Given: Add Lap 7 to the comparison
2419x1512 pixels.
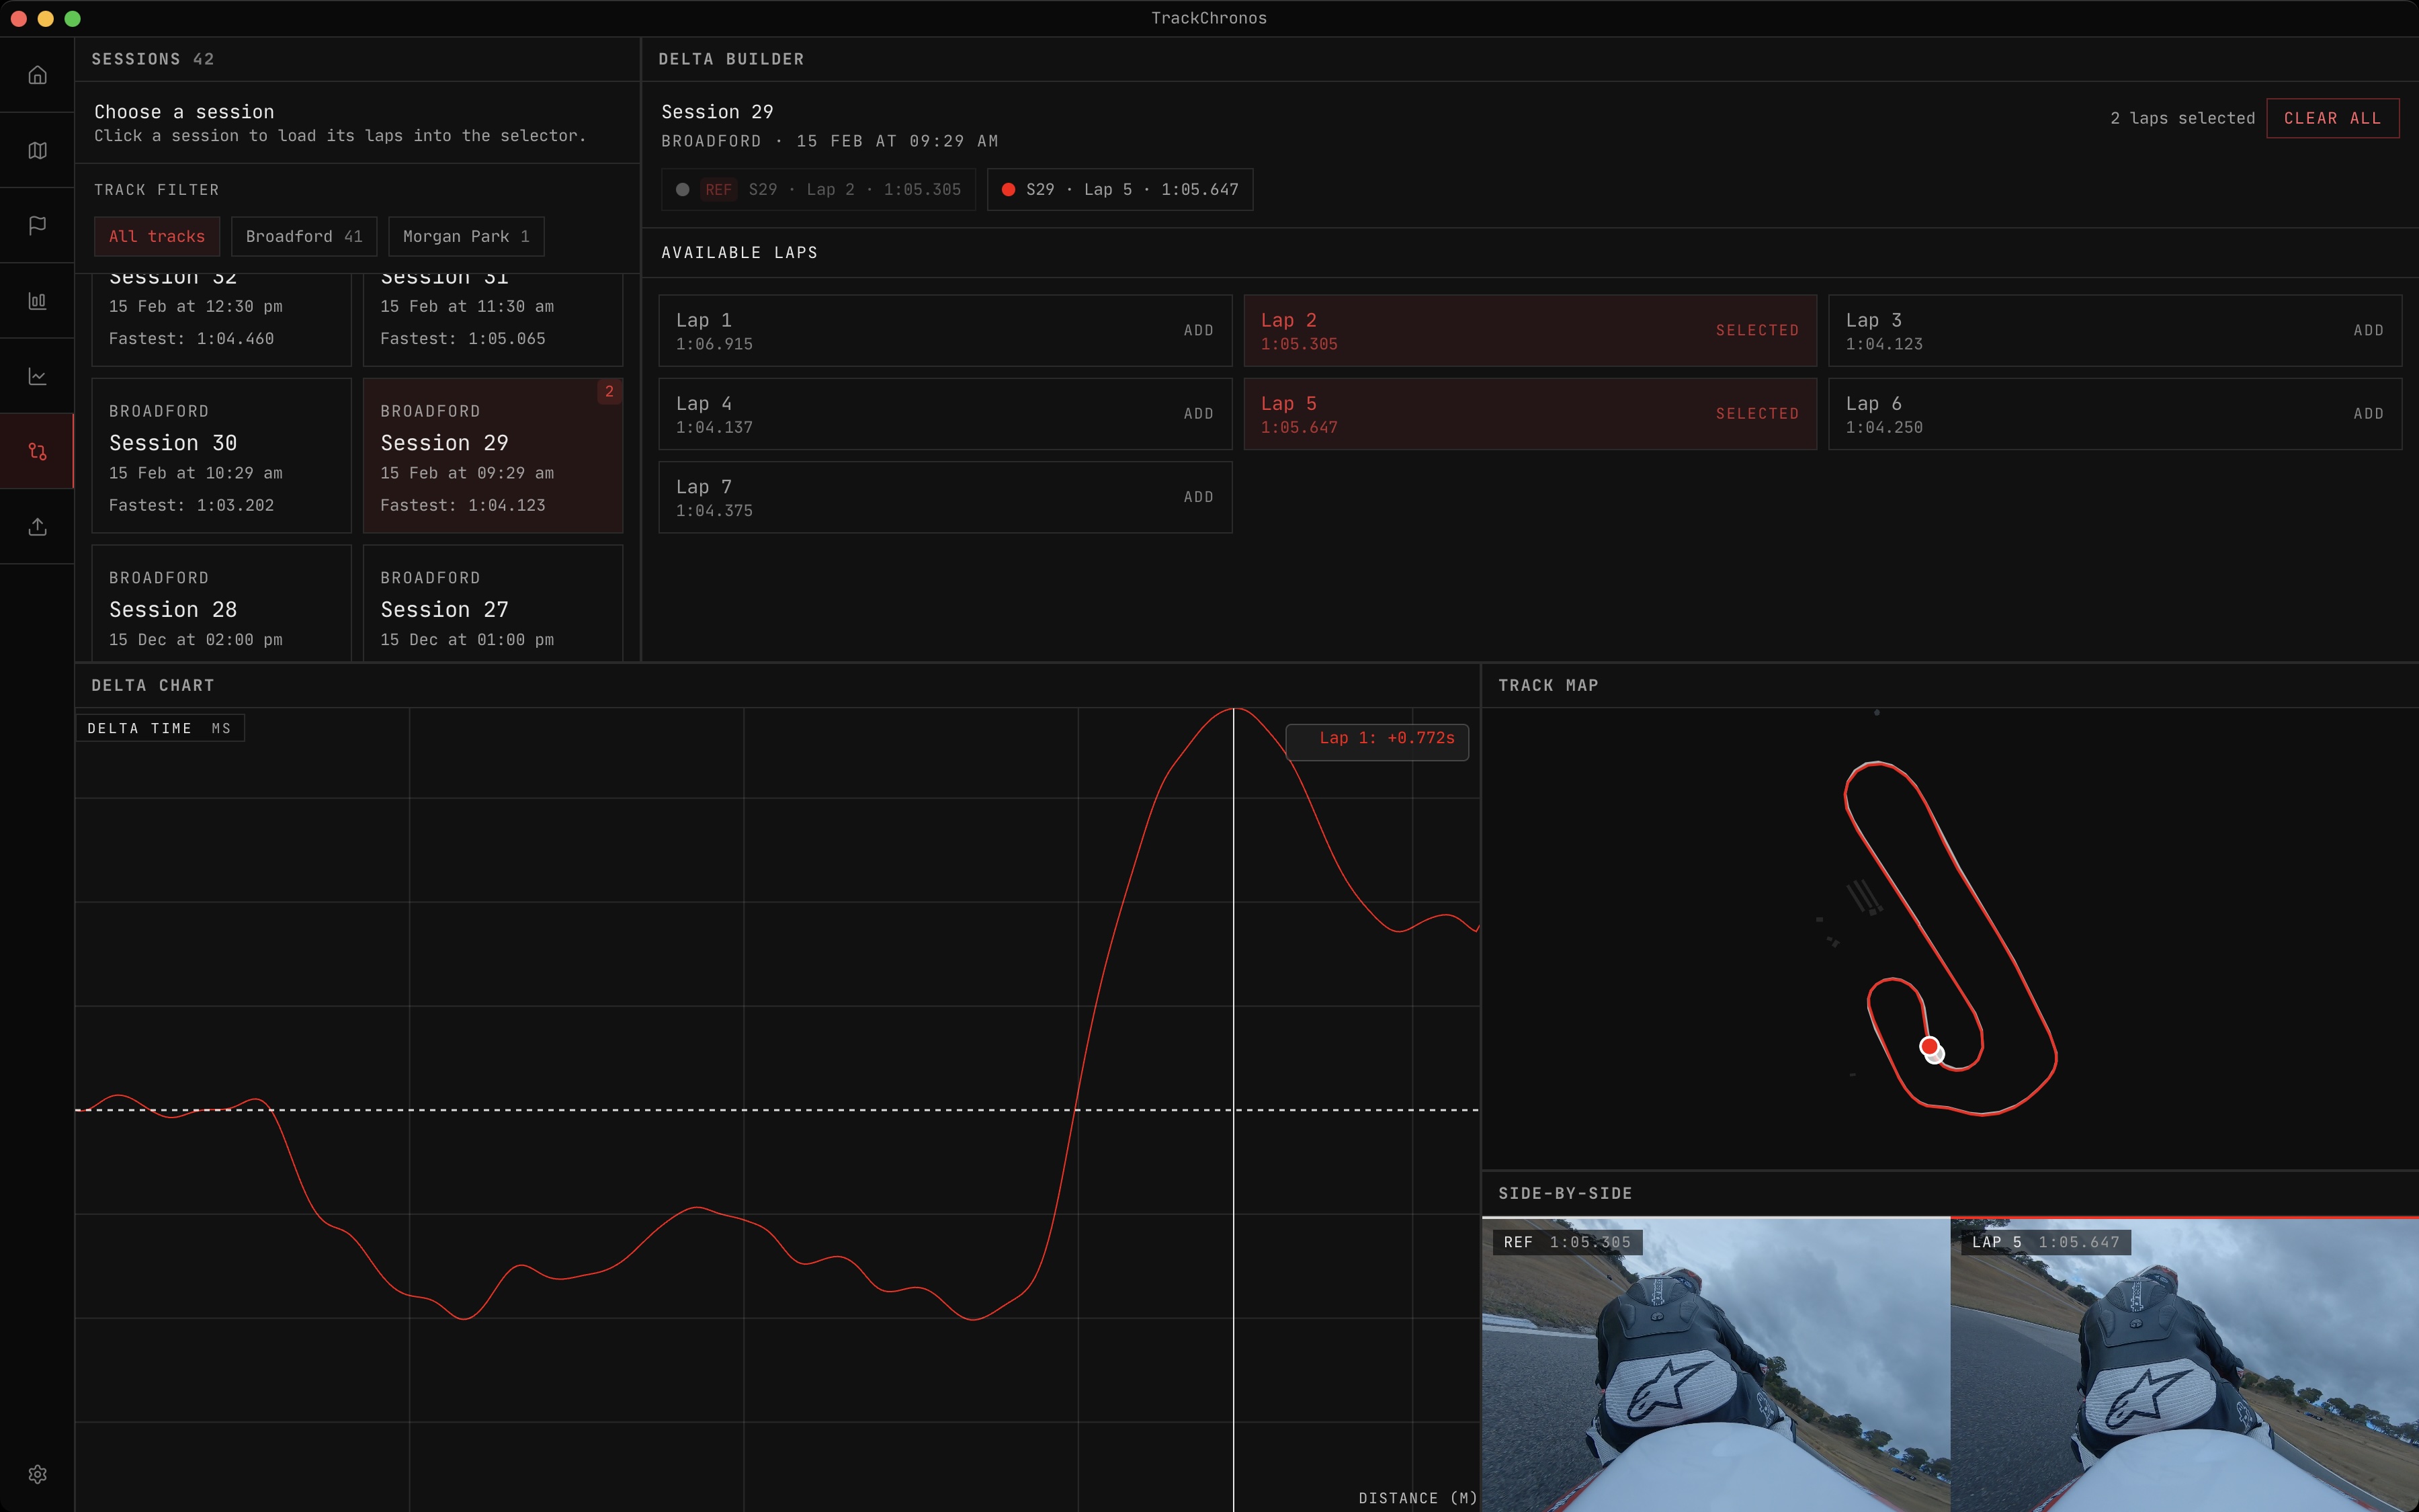Looking at the screenshot, I should click(x=1197, y=497).
